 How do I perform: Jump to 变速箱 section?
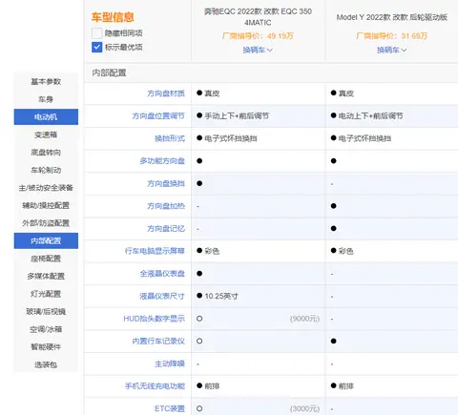(x=46, y=135)
